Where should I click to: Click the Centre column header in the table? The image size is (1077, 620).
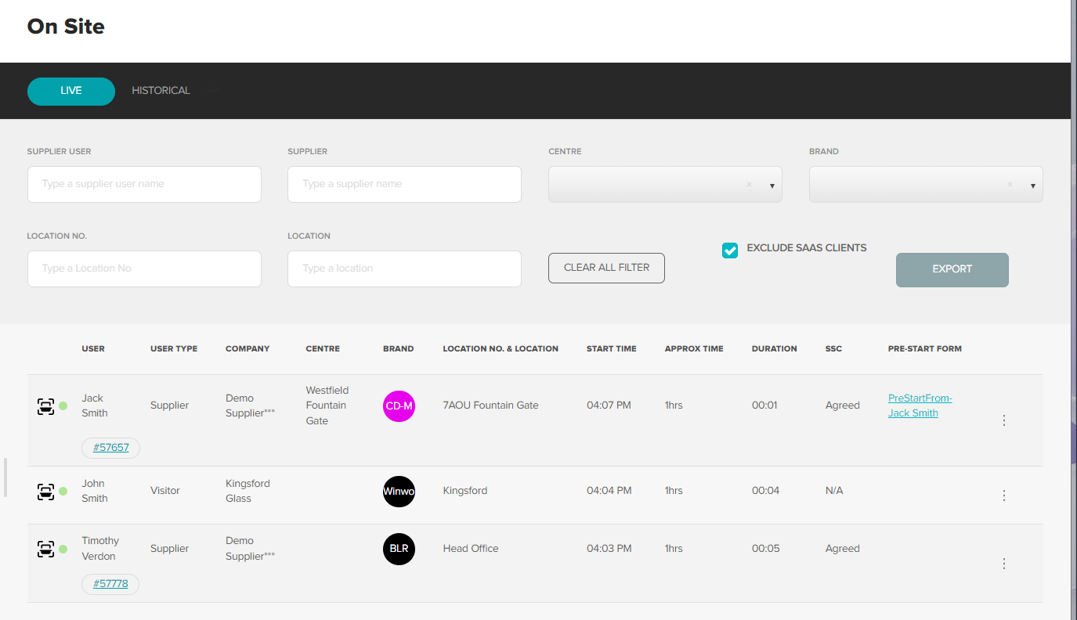point(323,349)
